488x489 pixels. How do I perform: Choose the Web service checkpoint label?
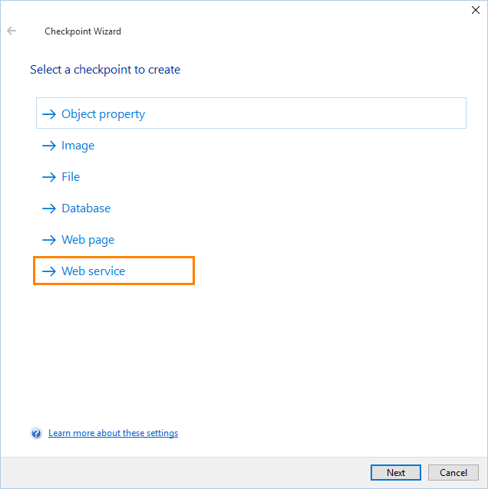tap(93, 271)
